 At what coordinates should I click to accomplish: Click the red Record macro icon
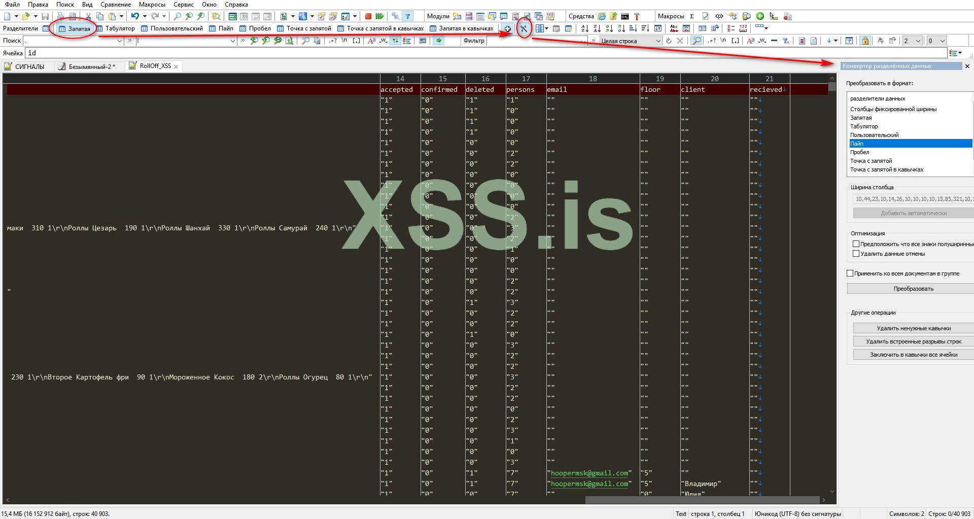368,16
